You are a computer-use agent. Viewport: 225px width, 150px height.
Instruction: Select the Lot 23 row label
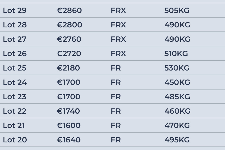[x=15, y=97]
